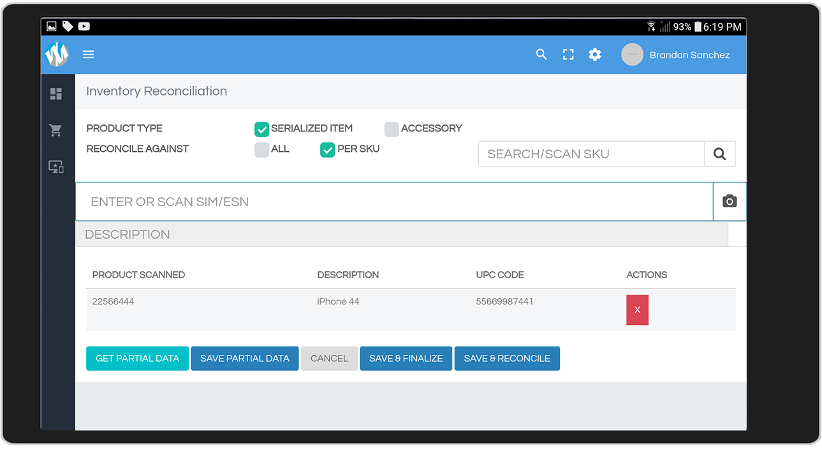Click the Reconcile Against label
The width and height of the screenshot is (822, 455).
click(138, 149)
